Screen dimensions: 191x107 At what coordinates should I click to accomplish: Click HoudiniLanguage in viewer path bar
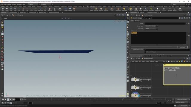pyautogui.click(x=19, y=15)
